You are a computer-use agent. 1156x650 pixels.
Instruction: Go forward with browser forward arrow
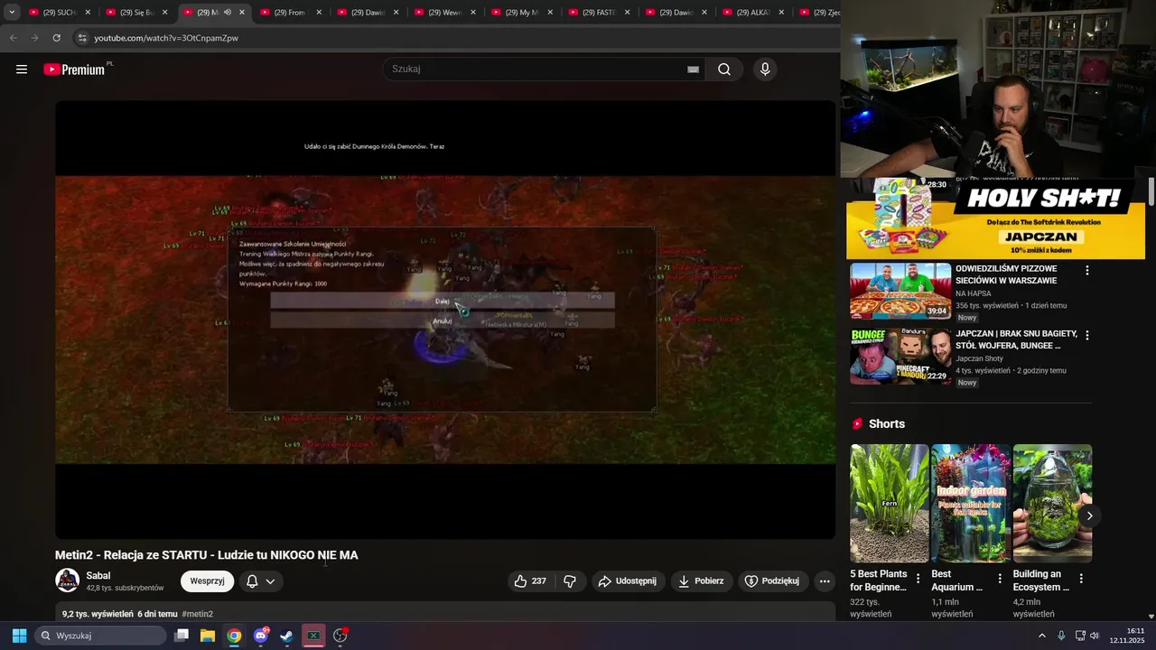pos(34,38)
